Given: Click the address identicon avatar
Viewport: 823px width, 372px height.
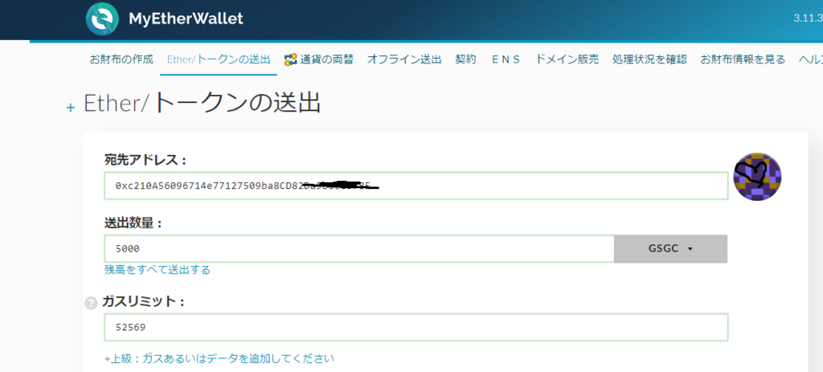Looking at the screenshot, I should tap(757, 176).
